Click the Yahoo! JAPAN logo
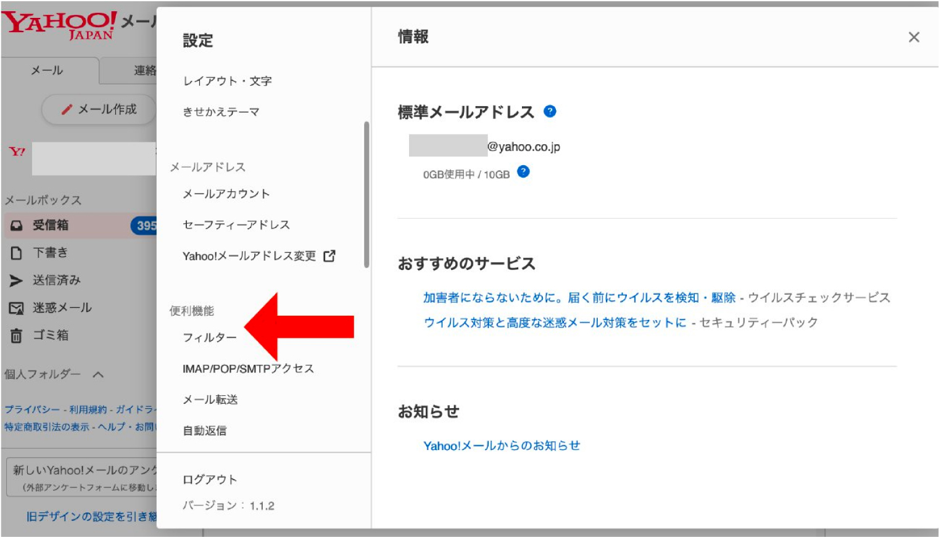 [x=59, y=25]
